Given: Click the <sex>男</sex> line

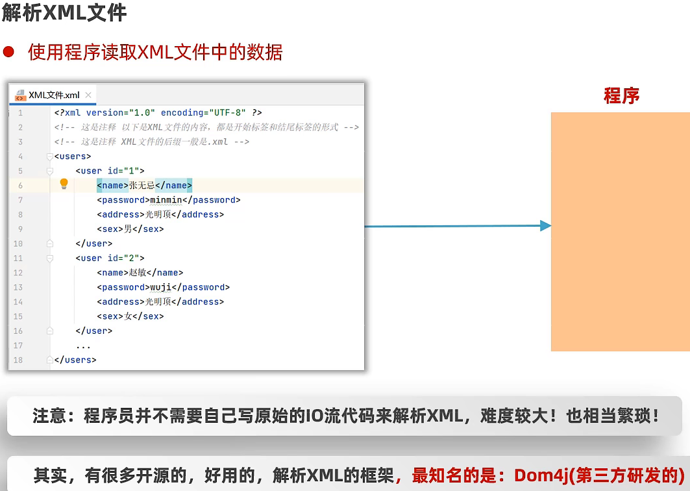Looking at the screenshot, I should (130, 229).
